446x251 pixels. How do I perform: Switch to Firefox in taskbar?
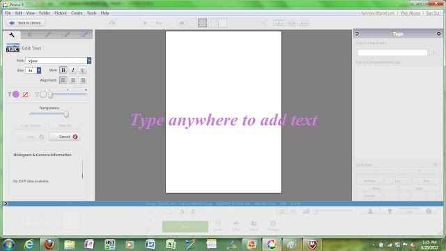49,245
